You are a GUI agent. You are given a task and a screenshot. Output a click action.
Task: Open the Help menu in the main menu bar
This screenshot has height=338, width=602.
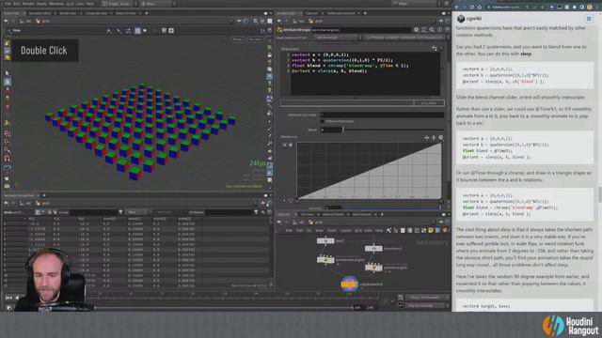[x=90, y=4]
